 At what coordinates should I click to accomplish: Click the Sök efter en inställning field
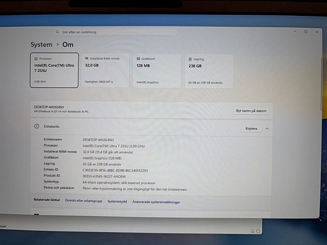115,32
